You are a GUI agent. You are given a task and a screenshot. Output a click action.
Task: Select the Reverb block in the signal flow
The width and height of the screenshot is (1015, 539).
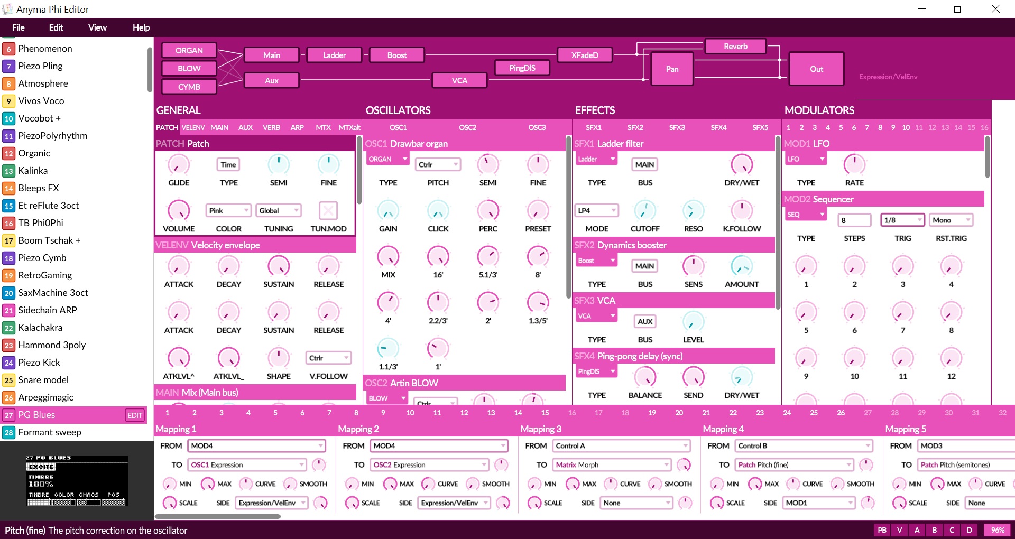735,46
